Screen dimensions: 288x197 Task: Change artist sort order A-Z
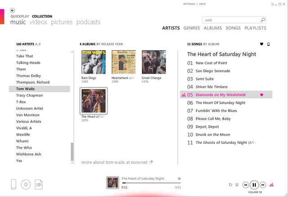point(38,44)
